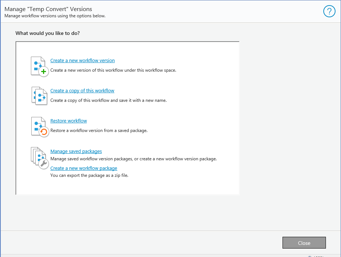Select Create a copy of this workflow
This screenshot has height=257, width=341.
[x=82, y=91]
